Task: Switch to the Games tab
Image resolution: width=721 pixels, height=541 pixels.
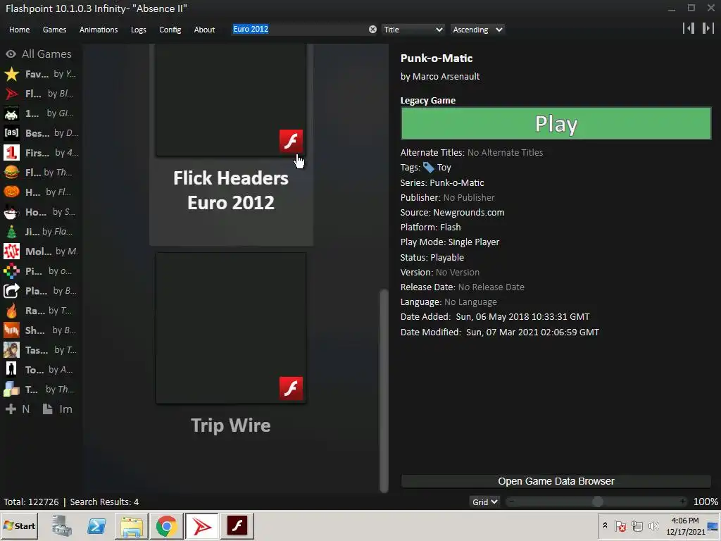Action: pos(54,30)
